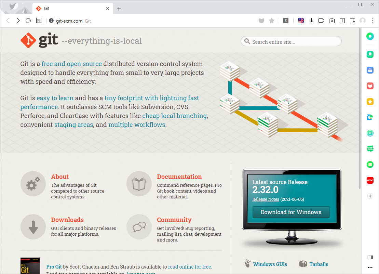This screenshot has width=379, height=274.
Task: Open a new tab with plus button
Action: click(119, 9)
